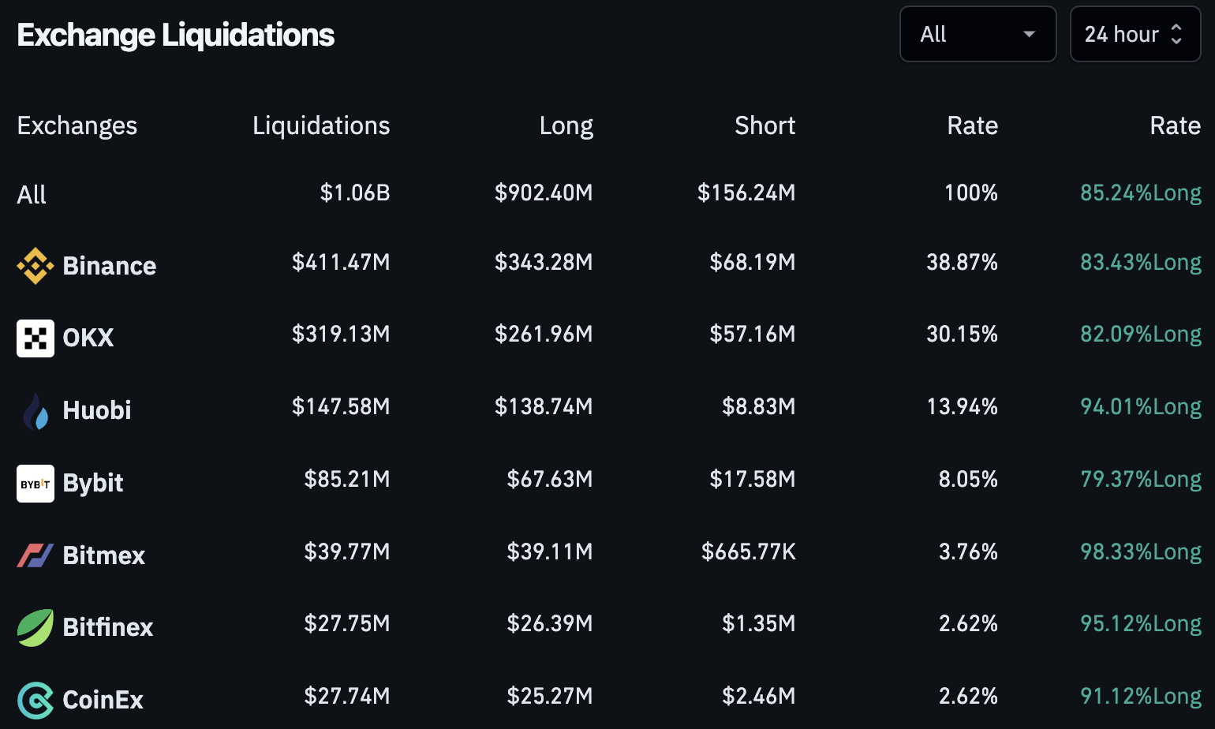Click the Exchanges column header
This screenshot has width=1215, height=729.
77,125
